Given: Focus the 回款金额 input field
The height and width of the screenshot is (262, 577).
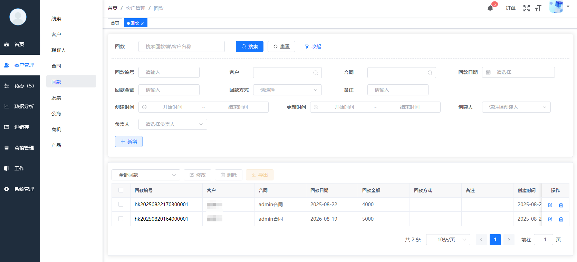Looking at the screenshot, I should (169, 90).
